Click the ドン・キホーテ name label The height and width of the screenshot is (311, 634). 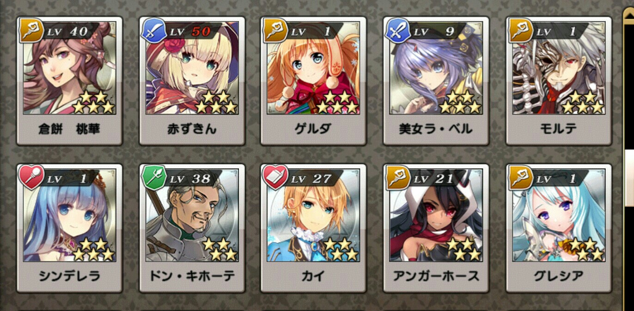click(192, 276)
